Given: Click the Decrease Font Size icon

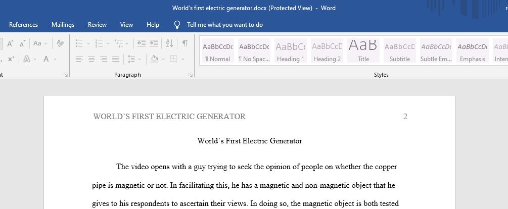Looking at the screenshot, I should click(x=22, y=43).
